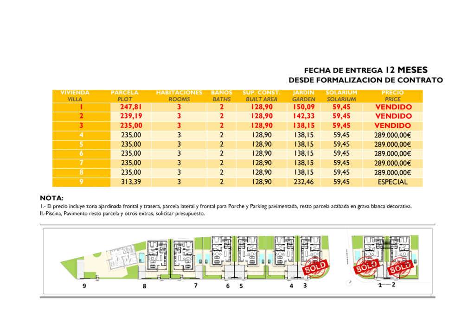Click plan label 8 under the site plan

(145, 286)
